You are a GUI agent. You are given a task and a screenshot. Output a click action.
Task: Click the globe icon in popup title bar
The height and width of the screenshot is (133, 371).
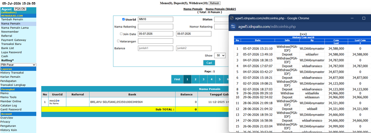coord(232,18)
